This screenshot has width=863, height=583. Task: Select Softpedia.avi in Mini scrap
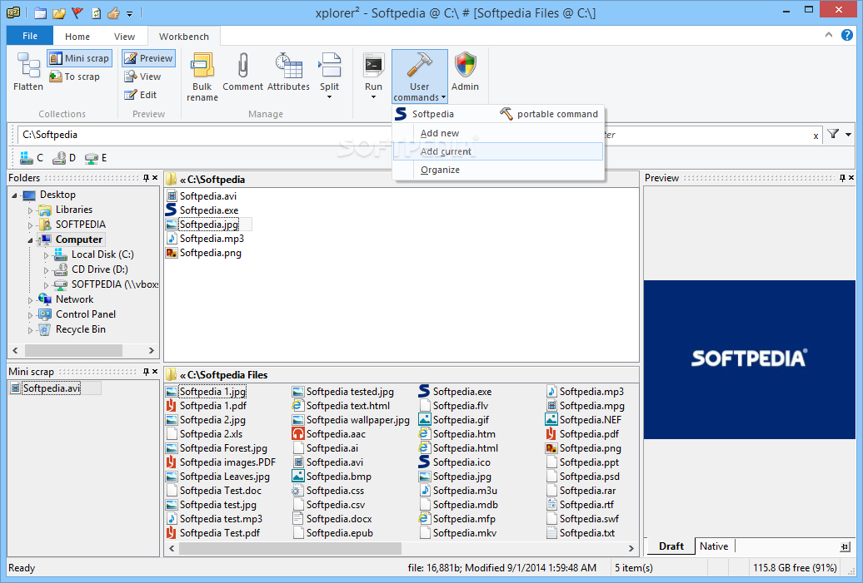pyautogui.click(x=51, y=388)
